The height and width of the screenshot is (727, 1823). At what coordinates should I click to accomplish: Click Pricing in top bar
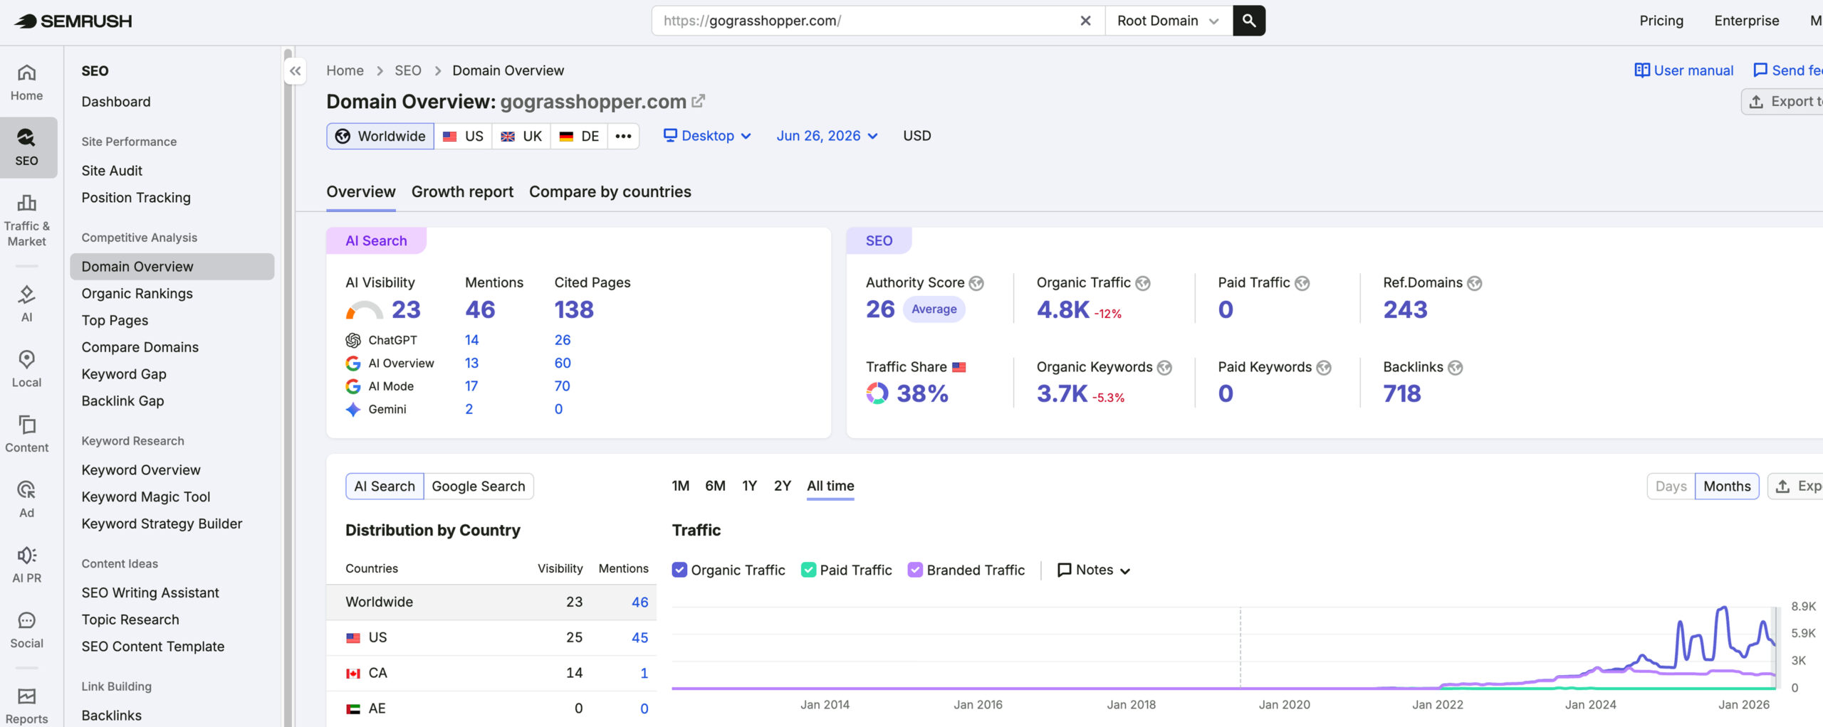point(1661,21)
